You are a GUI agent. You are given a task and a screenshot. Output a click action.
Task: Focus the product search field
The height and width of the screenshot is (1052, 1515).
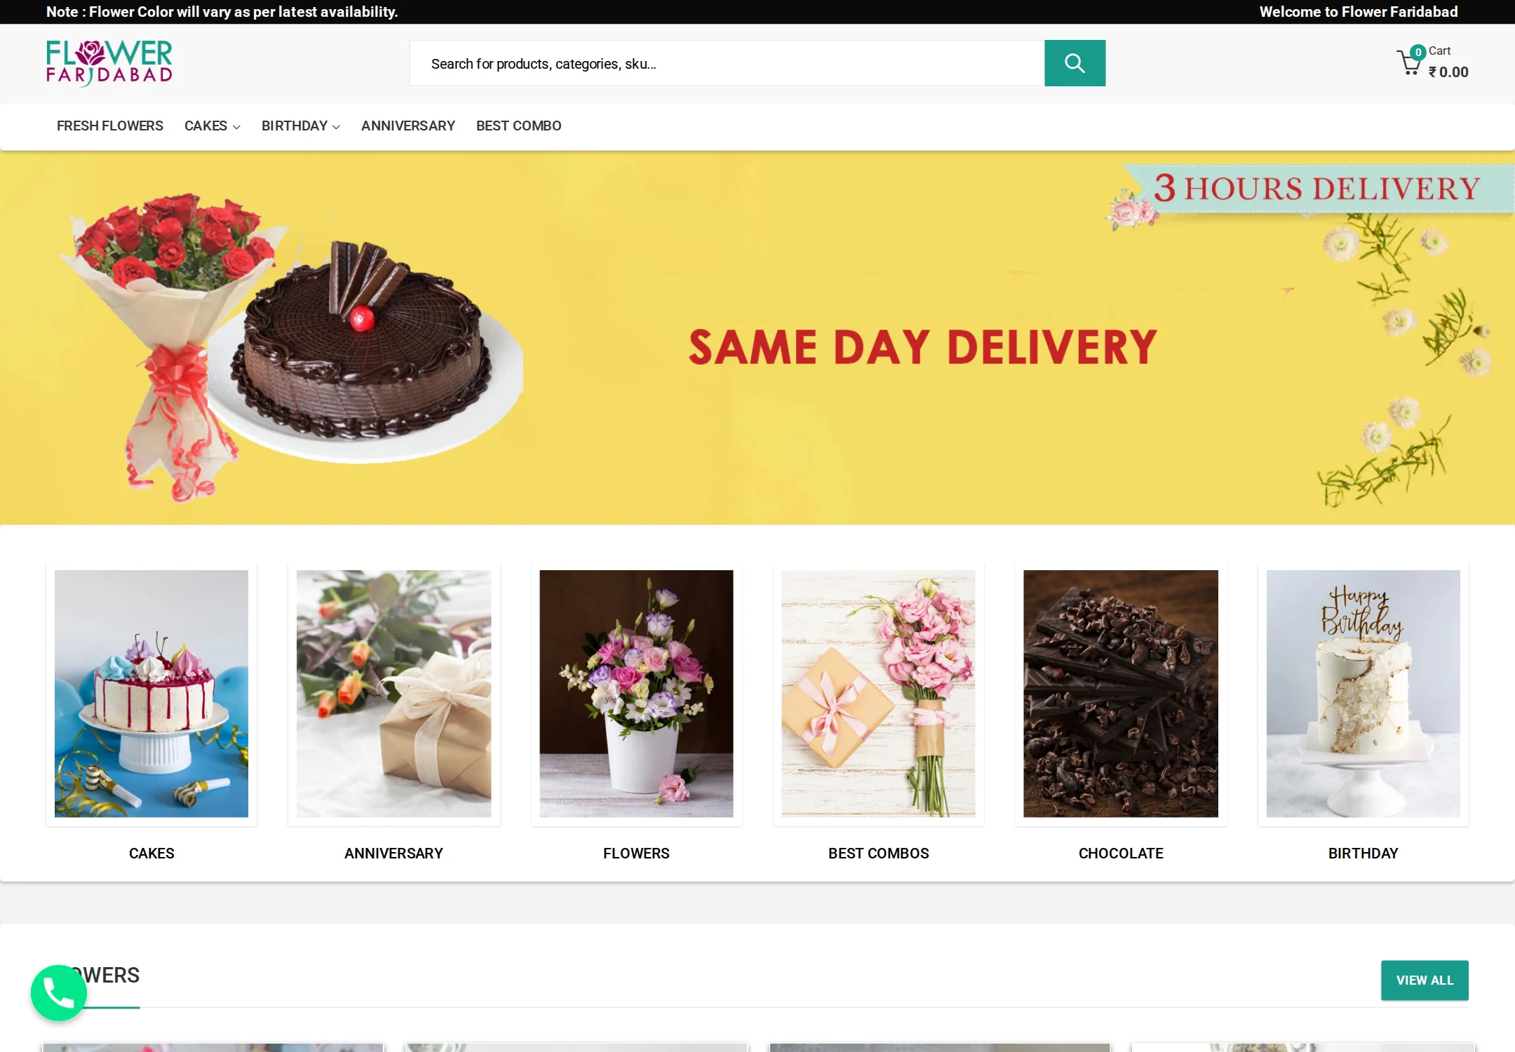click(x=727, y=63)
